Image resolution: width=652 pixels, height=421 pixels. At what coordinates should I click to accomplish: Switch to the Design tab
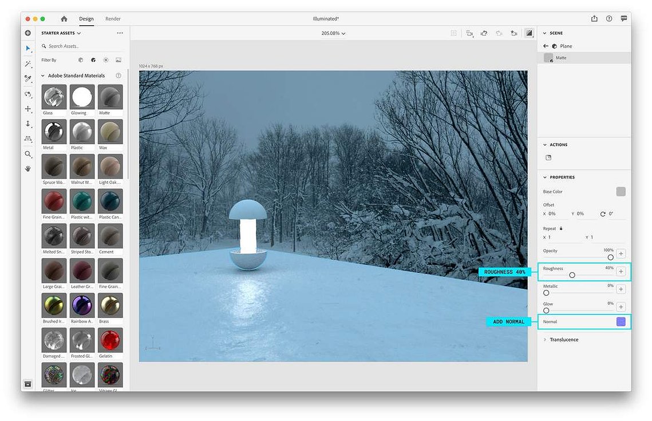[x=86, y=19]
